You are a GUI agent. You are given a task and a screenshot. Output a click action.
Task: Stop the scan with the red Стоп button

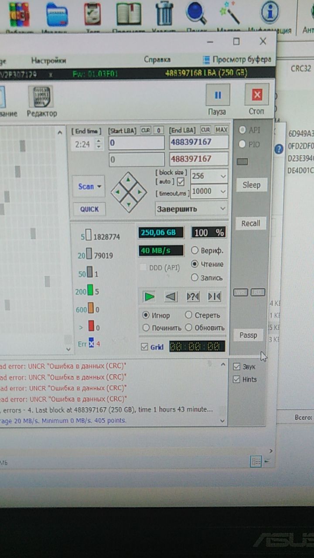[x=256, y=95]
